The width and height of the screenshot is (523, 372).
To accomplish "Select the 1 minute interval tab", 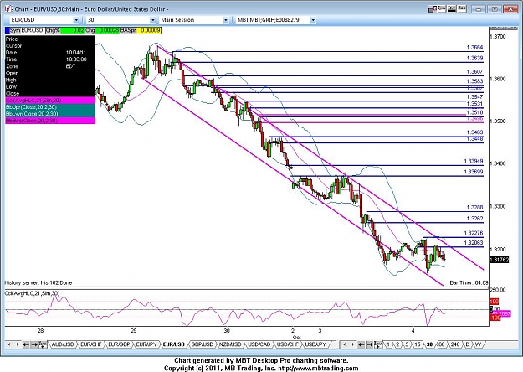I will pos(388,344).
